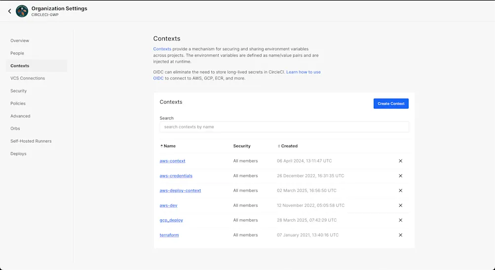495x270 pixels.
Task: Follow the Learn how to use OIDC link
Action: click(x=304, y=72)
